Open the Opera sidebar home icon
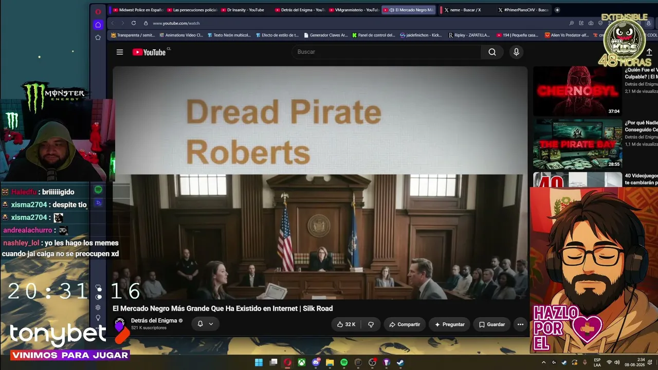The image size is (658, 370). [98, 25]
